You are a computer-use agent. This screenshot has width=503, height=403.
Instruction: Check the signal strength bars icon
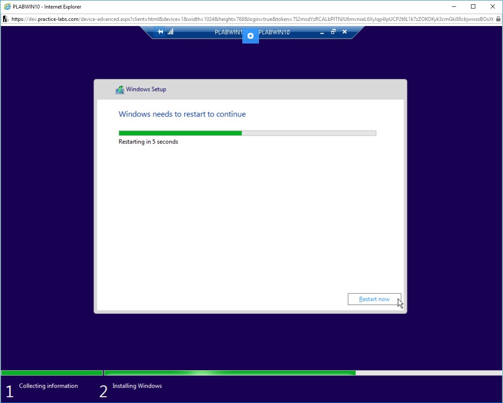click(170, 32)
